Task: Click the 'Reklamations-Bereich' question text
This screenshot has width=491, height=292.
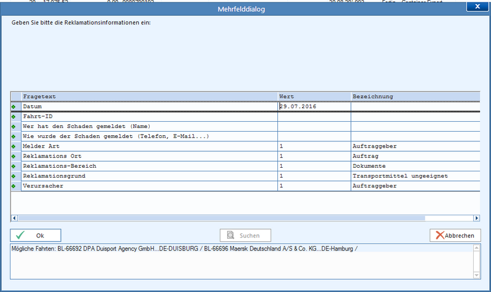Action: [60, 166]
